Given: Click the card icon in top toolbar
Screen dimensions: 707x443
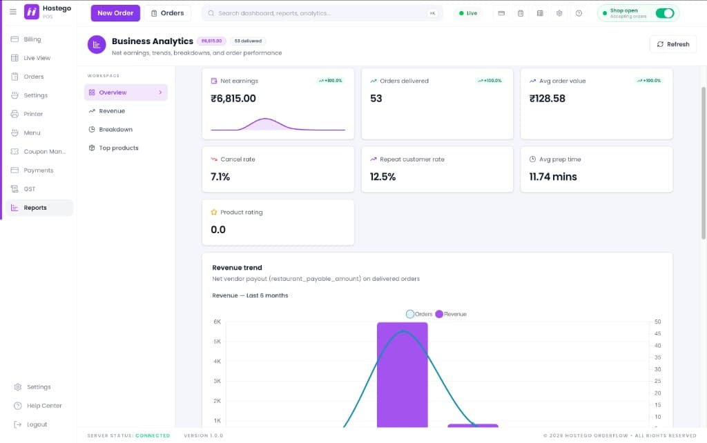Looking at the screenshot, I should point(501,13).
